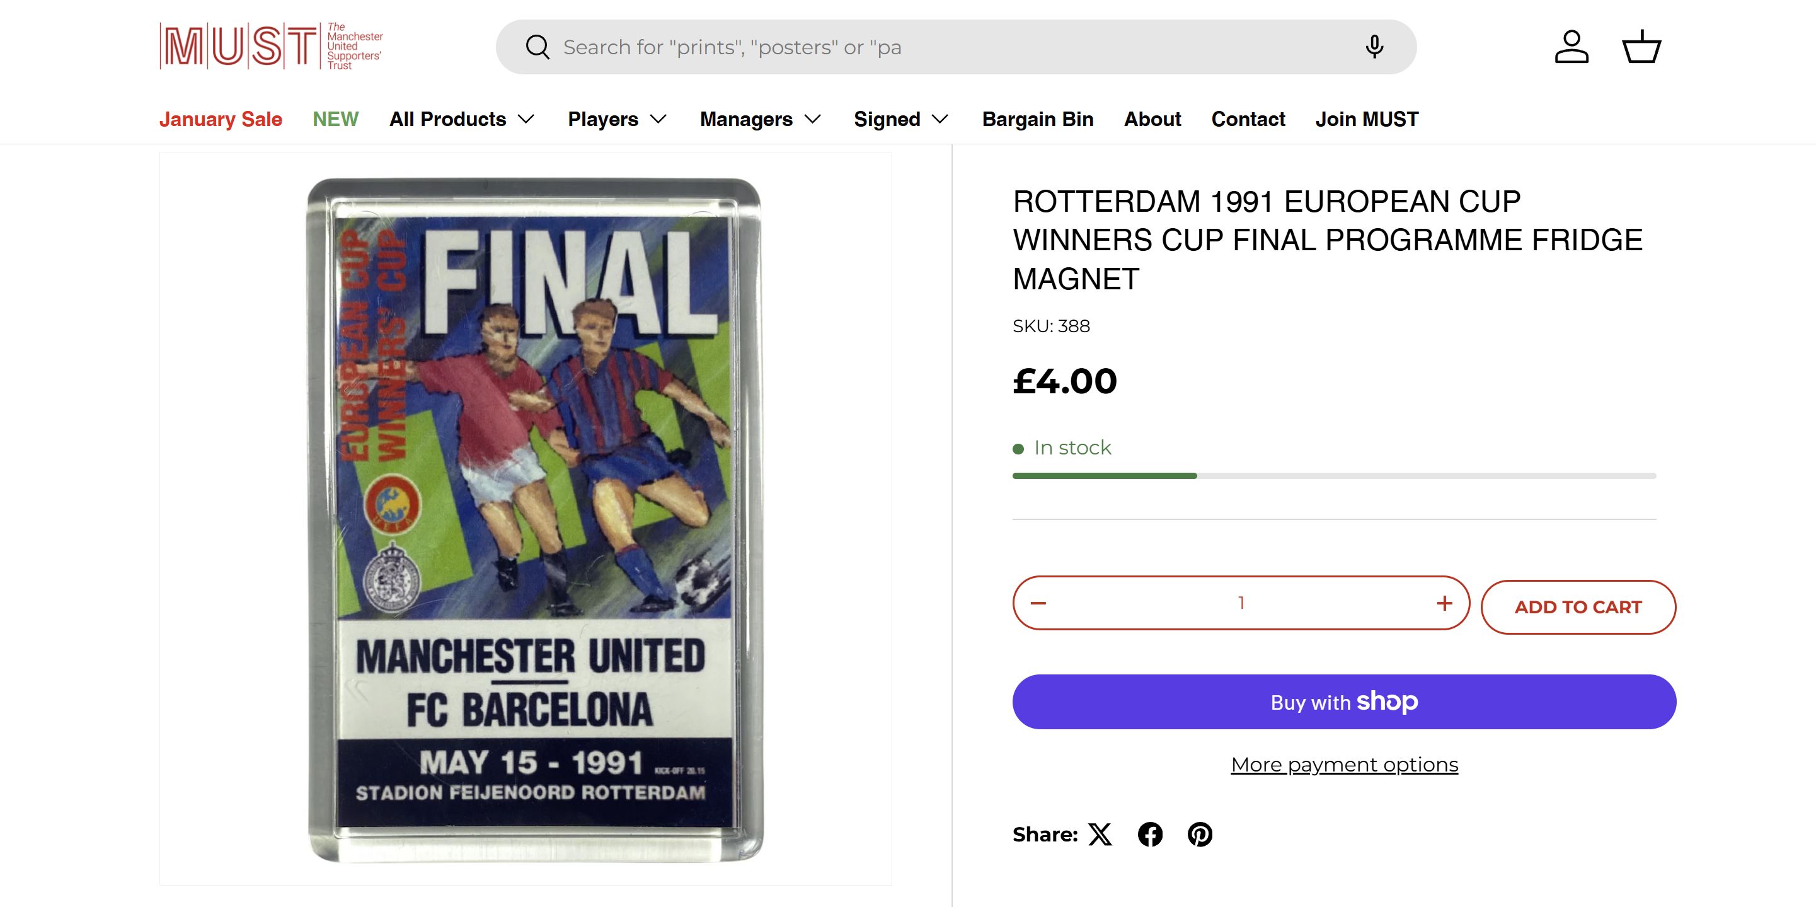
Task: Open the account profile icon
Action: [1572, 47]
